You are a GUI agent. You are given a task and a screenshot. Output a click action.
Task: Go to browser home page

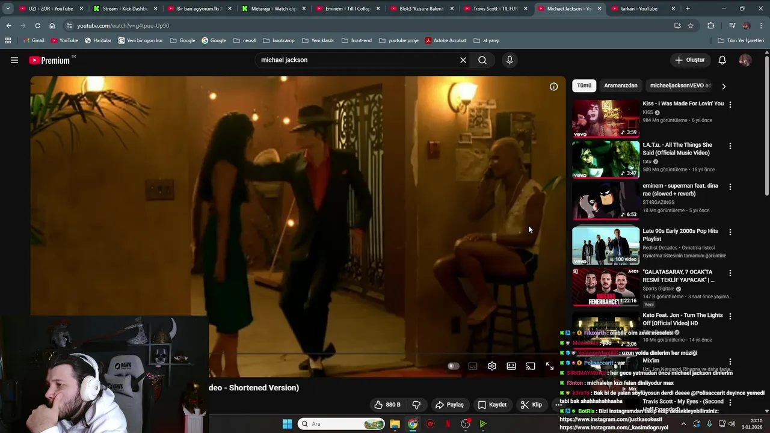point(52,26)
